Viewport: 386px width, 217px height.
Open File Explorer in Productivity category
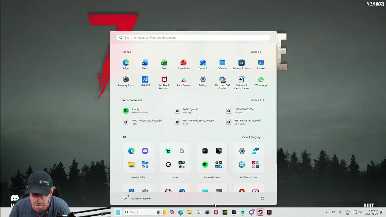coord(131,165)
